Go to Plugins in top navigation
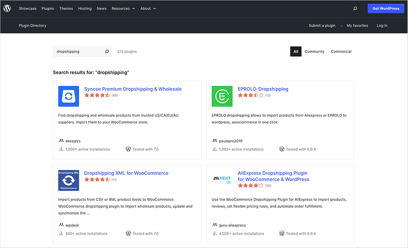 coord(48,9)
